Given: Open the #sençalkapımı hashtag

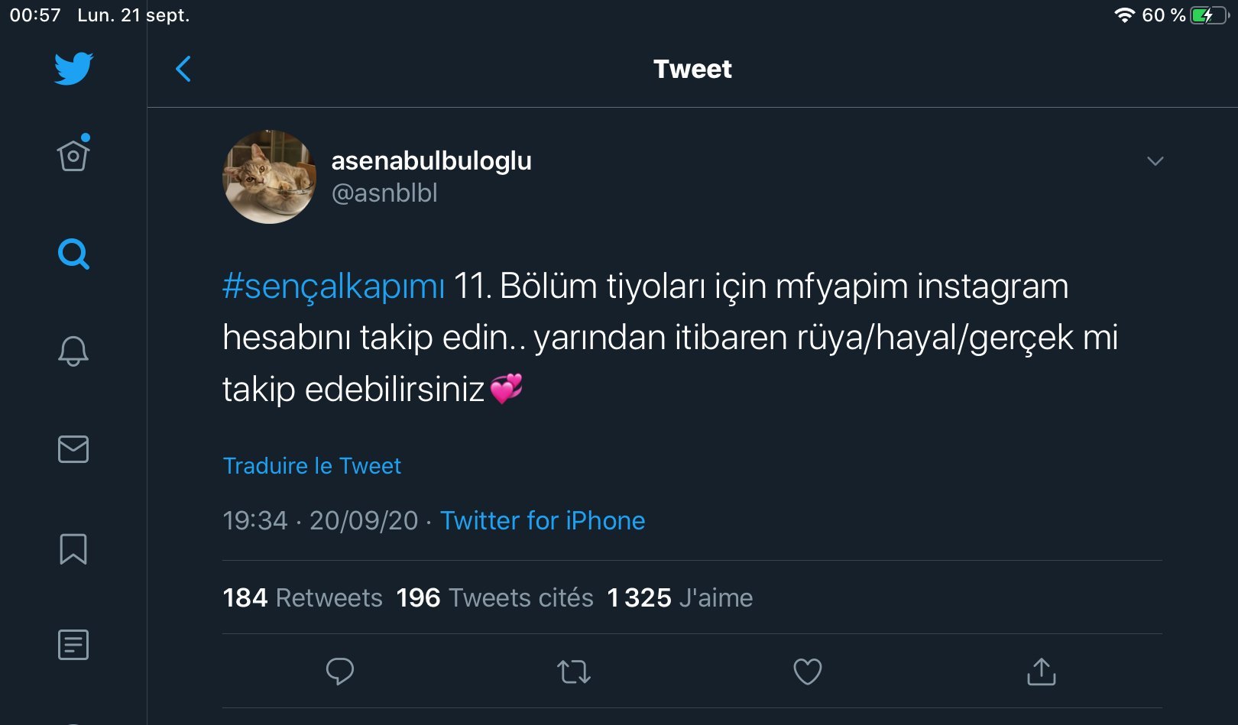Looking at the screenshot, I should click(333, 286).
